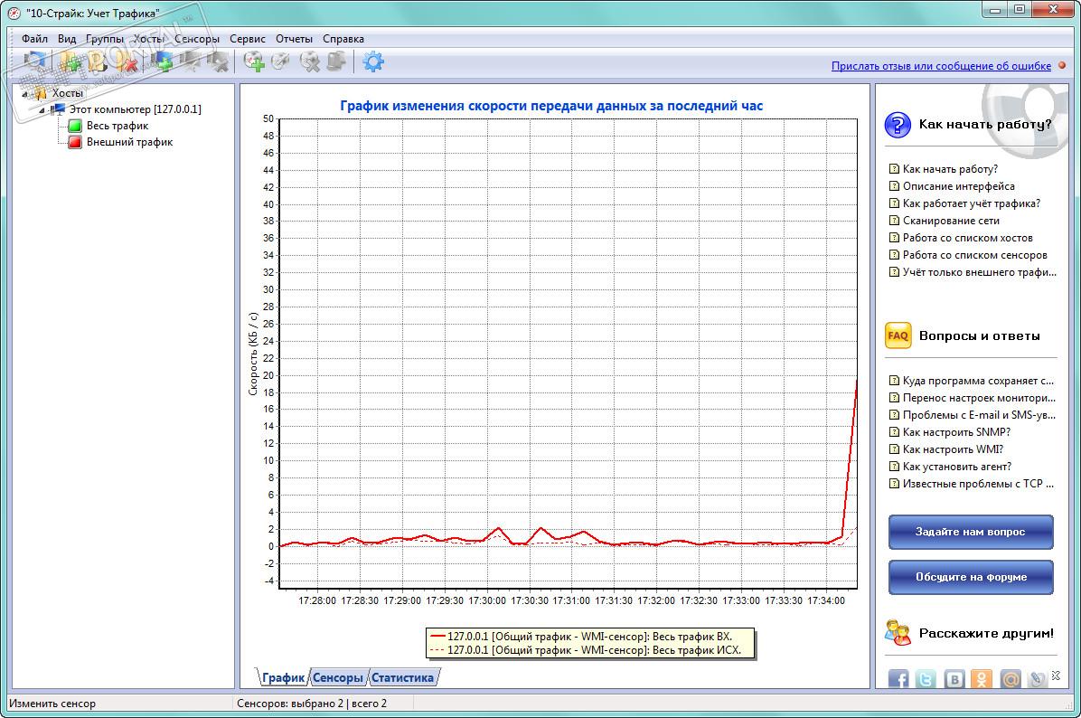Open the 'Сервис' menu

(248, 39)
